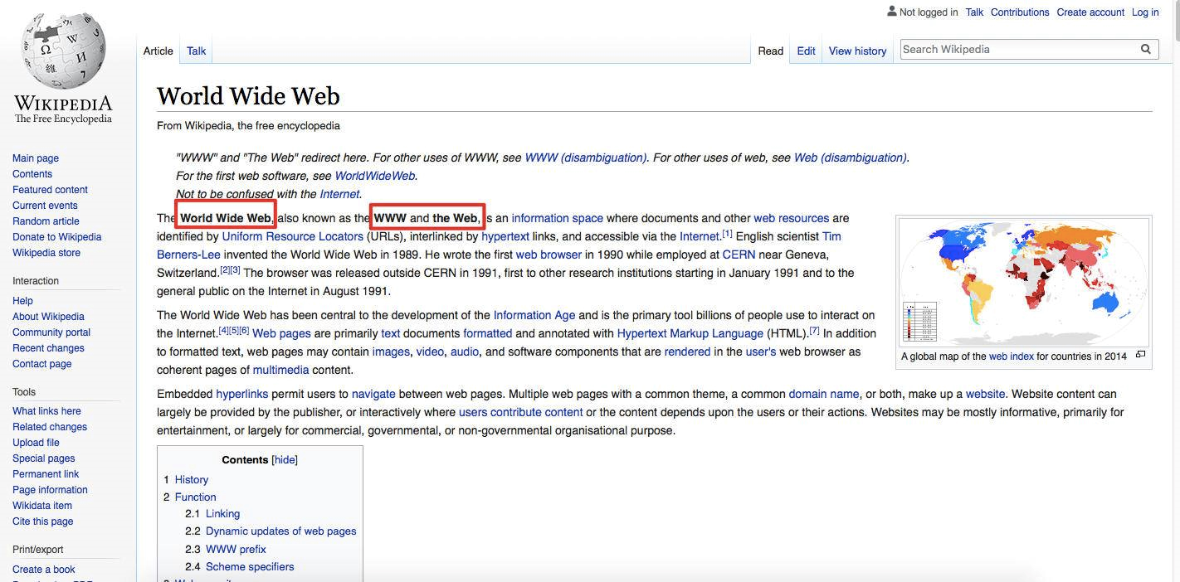
Task: Click the search magnifying glass icon
Action: point(1146,49)
